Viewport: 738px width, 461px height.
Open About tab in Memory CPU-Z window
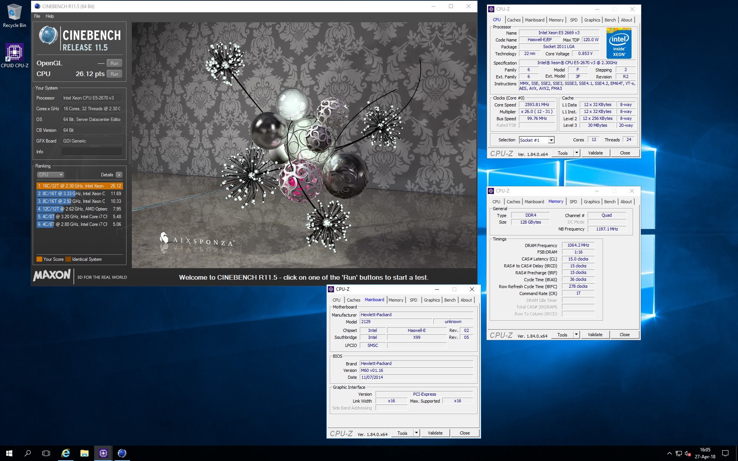pos(626,202)
